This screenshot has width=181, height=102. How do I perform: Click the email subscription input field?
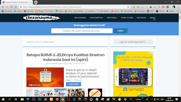click(82, 31)
